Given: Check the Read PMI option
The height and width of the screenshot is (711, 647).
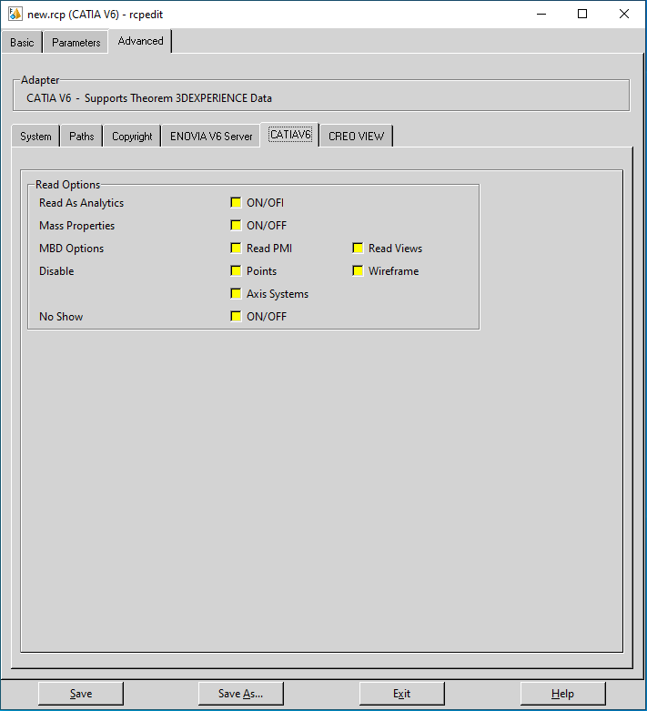Looking at the screenshot, I should [236, 248].
